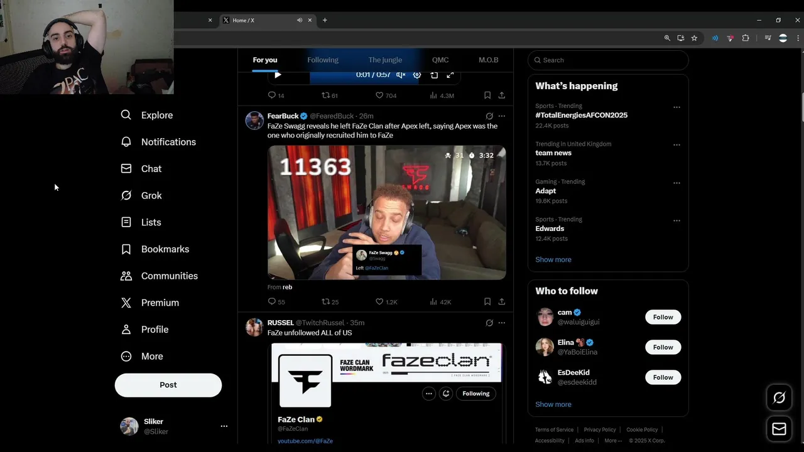Open the browser zoom magnifier icon
Image resolution: width=804 pixels, height=452 pixels.
pos(667,38)
